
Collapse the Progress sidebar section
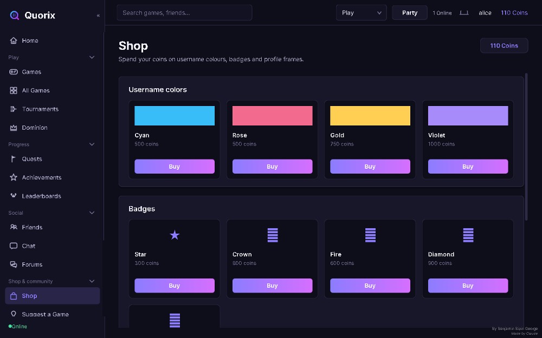point(92,144)
